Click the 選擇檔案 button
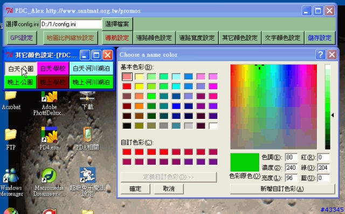The height and width of the screenshot is (214, 345). [118, 24]
